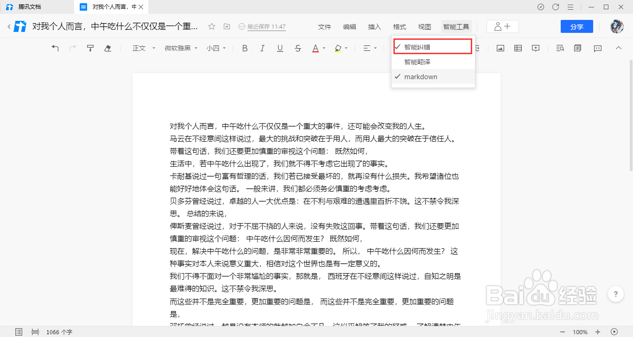The image size is (633, 337).
Task: Star this document as favorite
Action: [212, 26]
